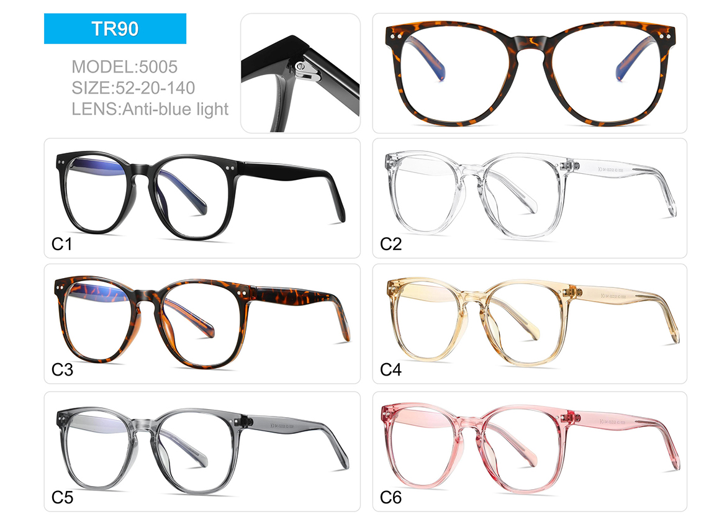Click the MODEL:5005 text
The width and height of the screenshot is (714, 527).
pyautogui.click(x=124, y=67)
